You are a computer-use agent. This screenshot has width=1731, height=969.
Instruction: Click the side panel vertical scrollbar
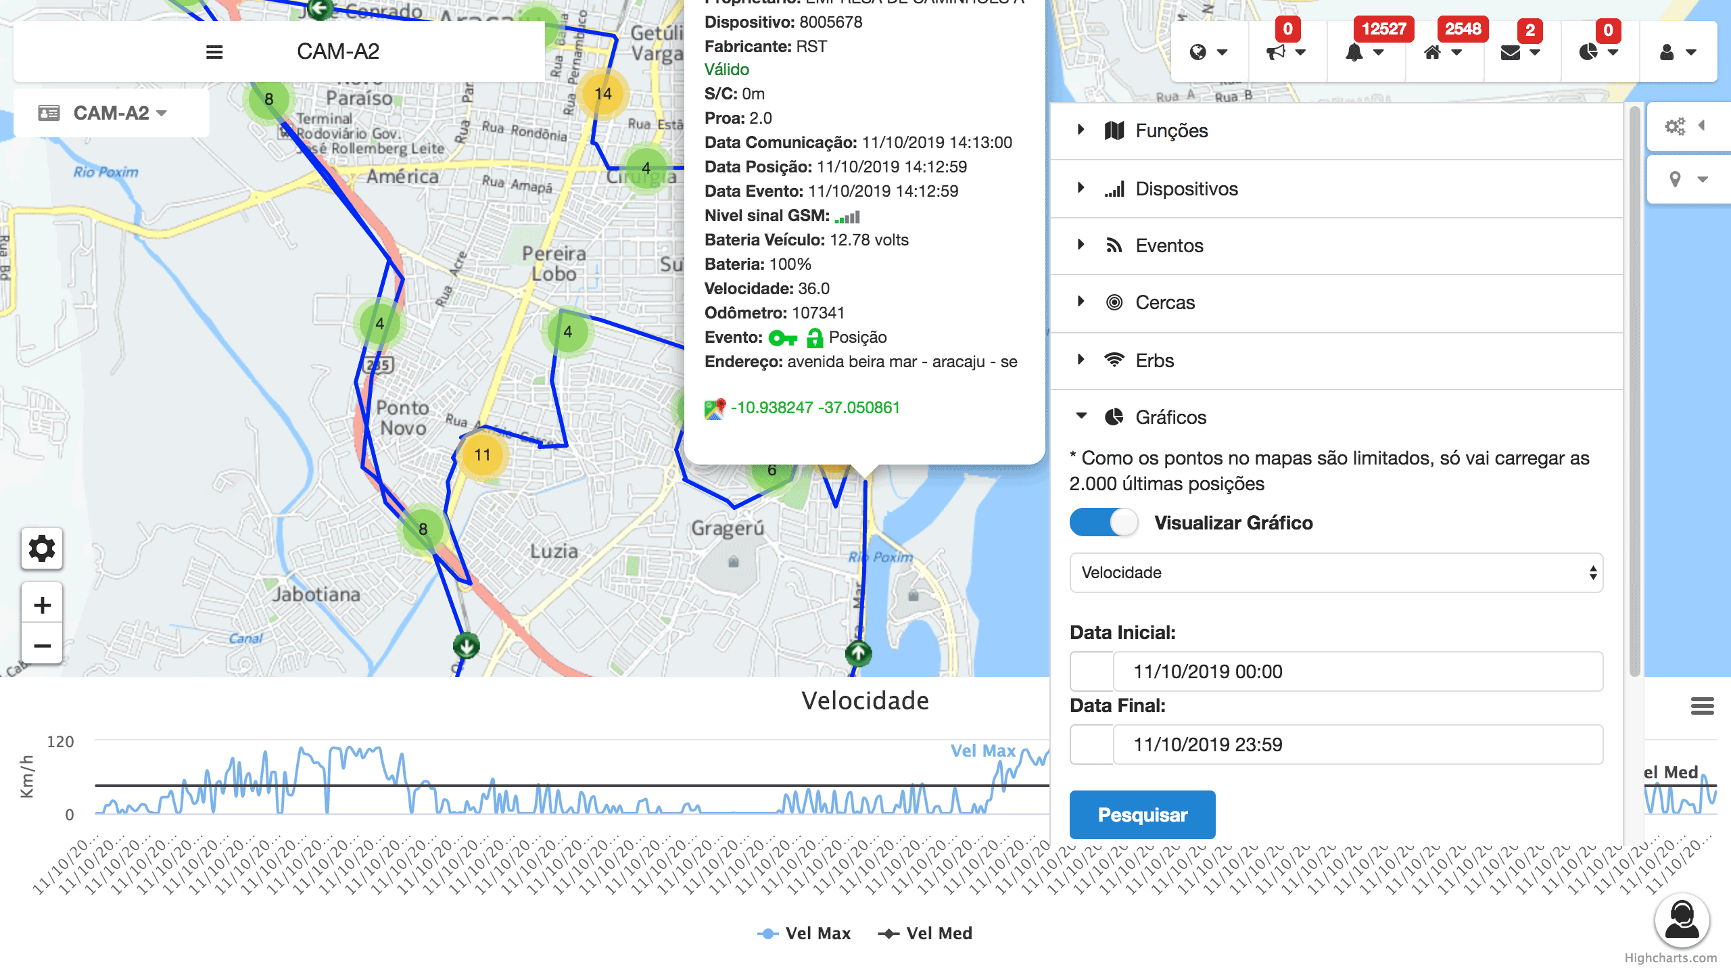click(1635, 391)
